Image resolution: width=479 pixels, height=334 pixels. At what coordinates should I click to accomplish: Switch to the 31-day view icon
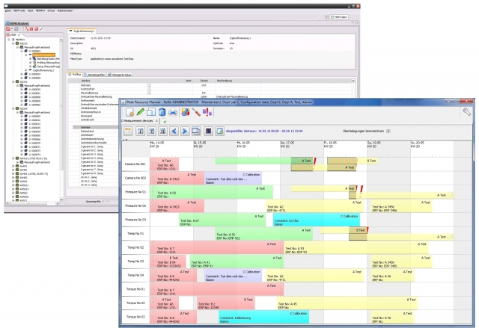162,132
